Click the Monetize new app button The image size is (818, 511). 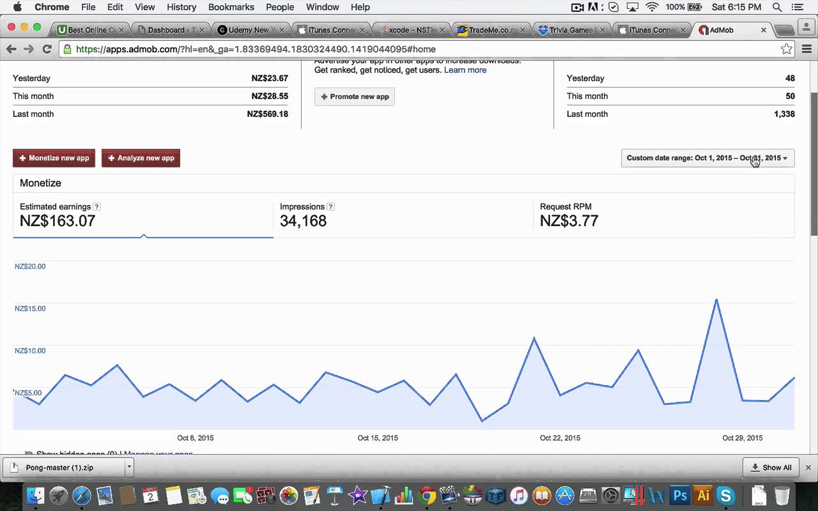point(54,158)
